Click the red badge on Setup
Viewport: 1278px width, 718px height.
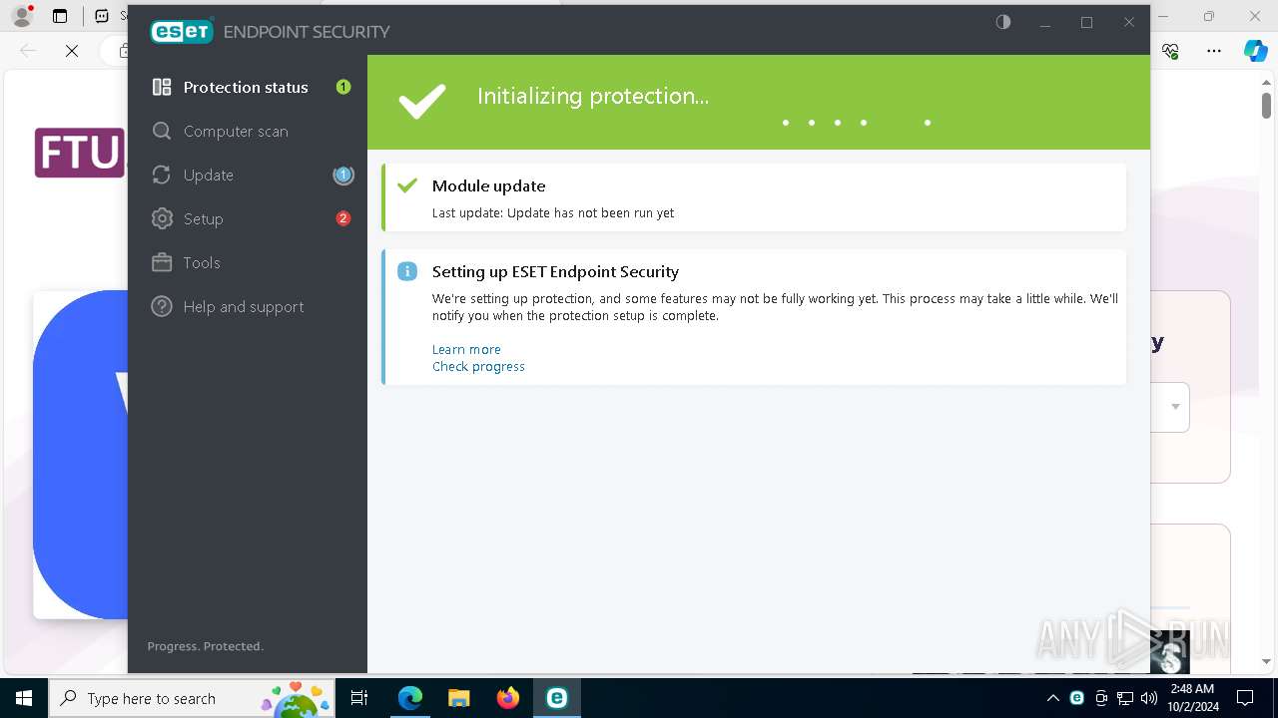click(x=343, y=218)
